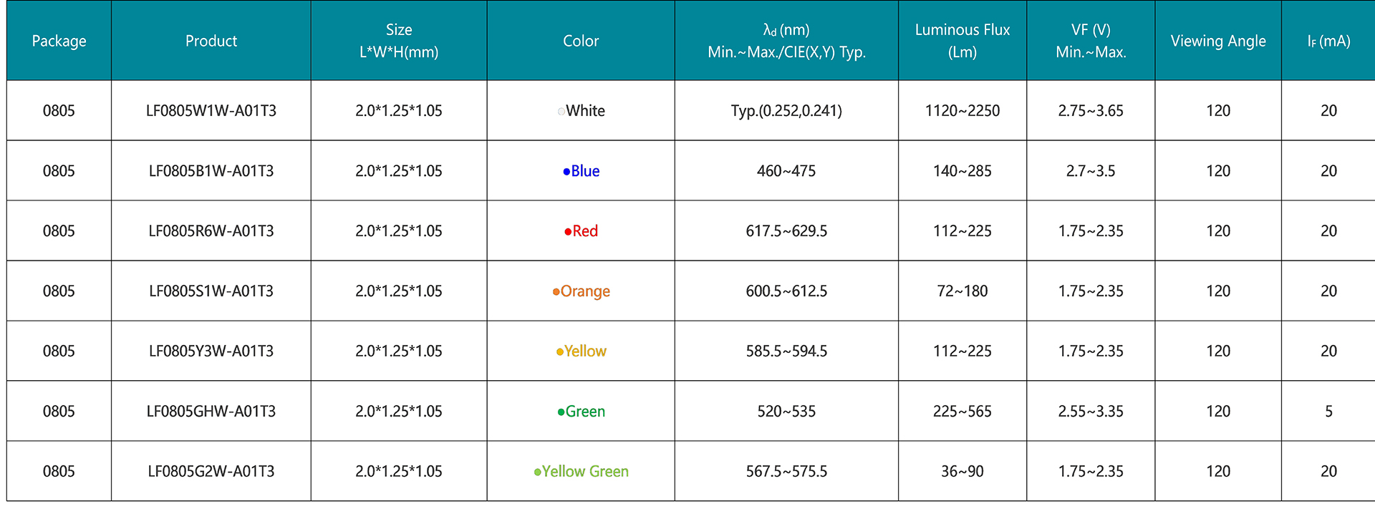Click product LF0805G2W-A01T3

coord(211,472)
